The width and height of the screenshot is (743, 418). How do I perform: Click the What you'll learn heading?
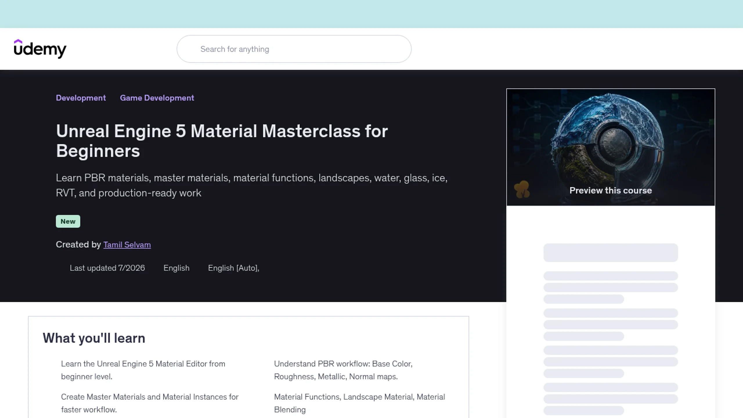pyautogui.click(x=94, y=338)
